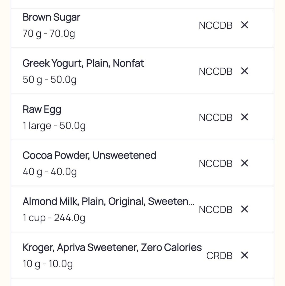Click the 1 cup almond milk serving
This screenshot has height=286, width=285.
[54, 218]
